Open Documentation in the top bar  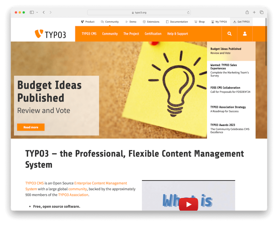(177, 22)
